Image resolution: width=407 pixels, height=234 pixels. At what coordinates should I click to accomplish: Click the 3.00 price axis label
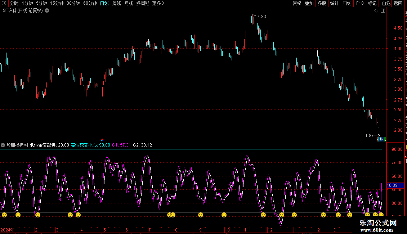pos(398,89)
